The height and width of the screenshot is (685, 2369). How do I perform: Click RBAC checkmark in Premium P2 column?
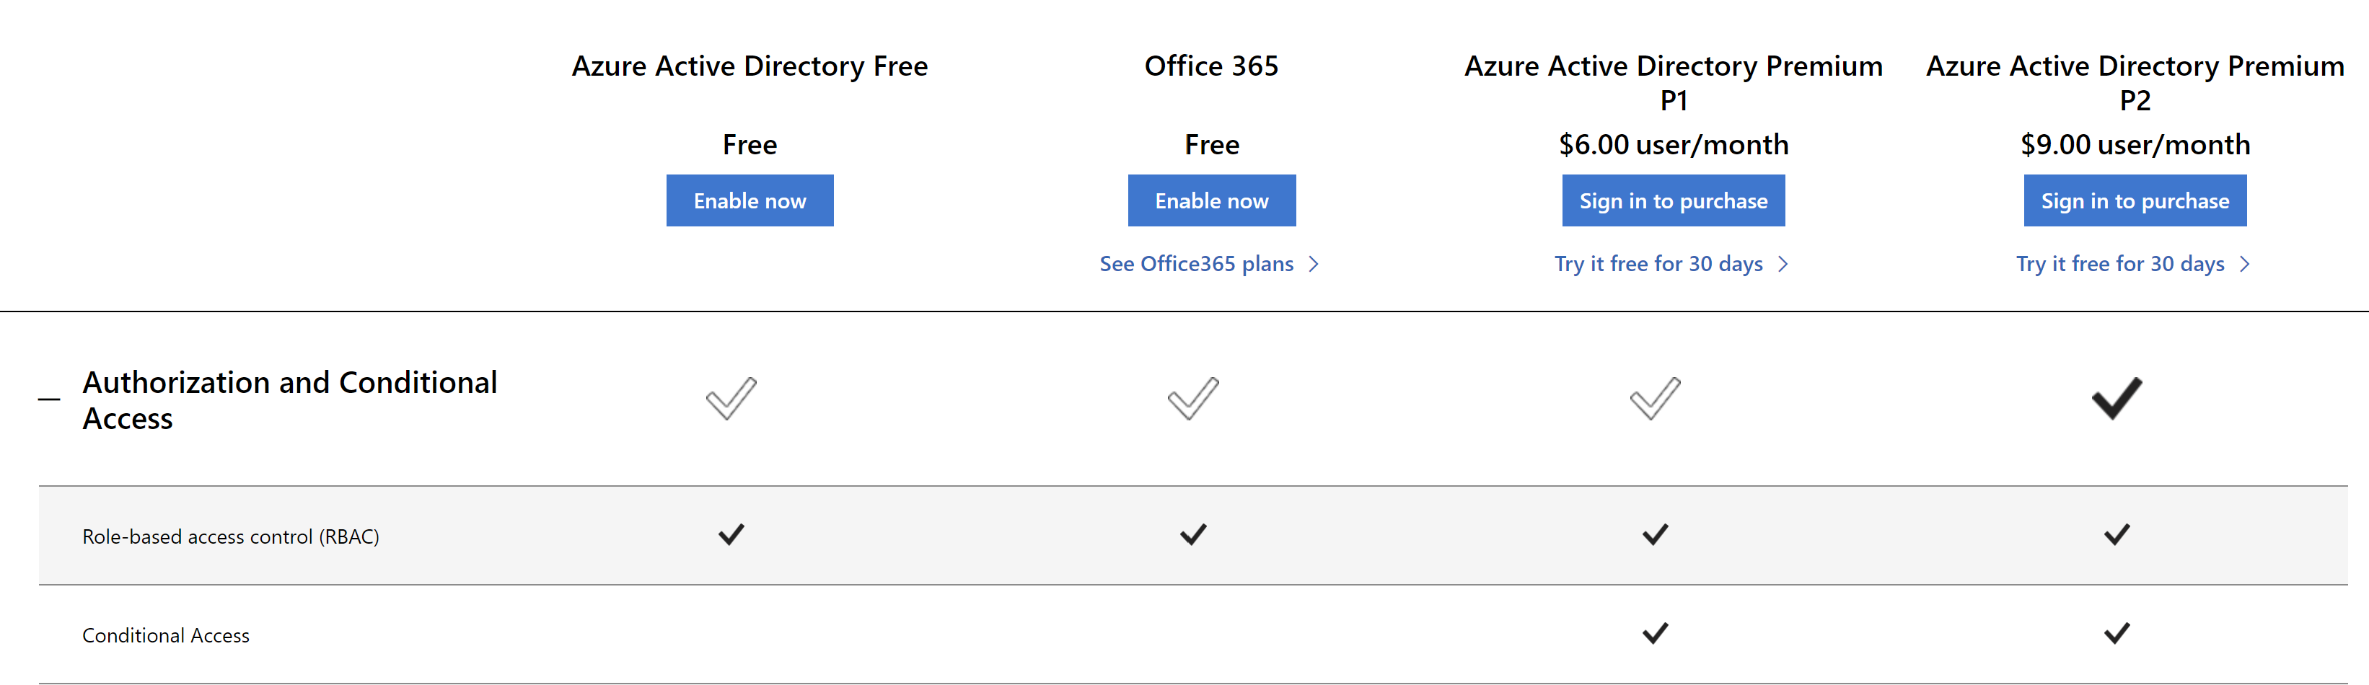(2116, 534)
